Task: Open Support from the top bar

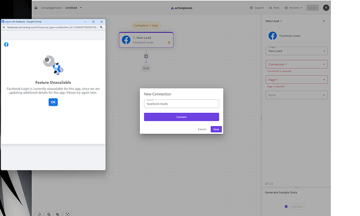Action: tap(257, 8)
